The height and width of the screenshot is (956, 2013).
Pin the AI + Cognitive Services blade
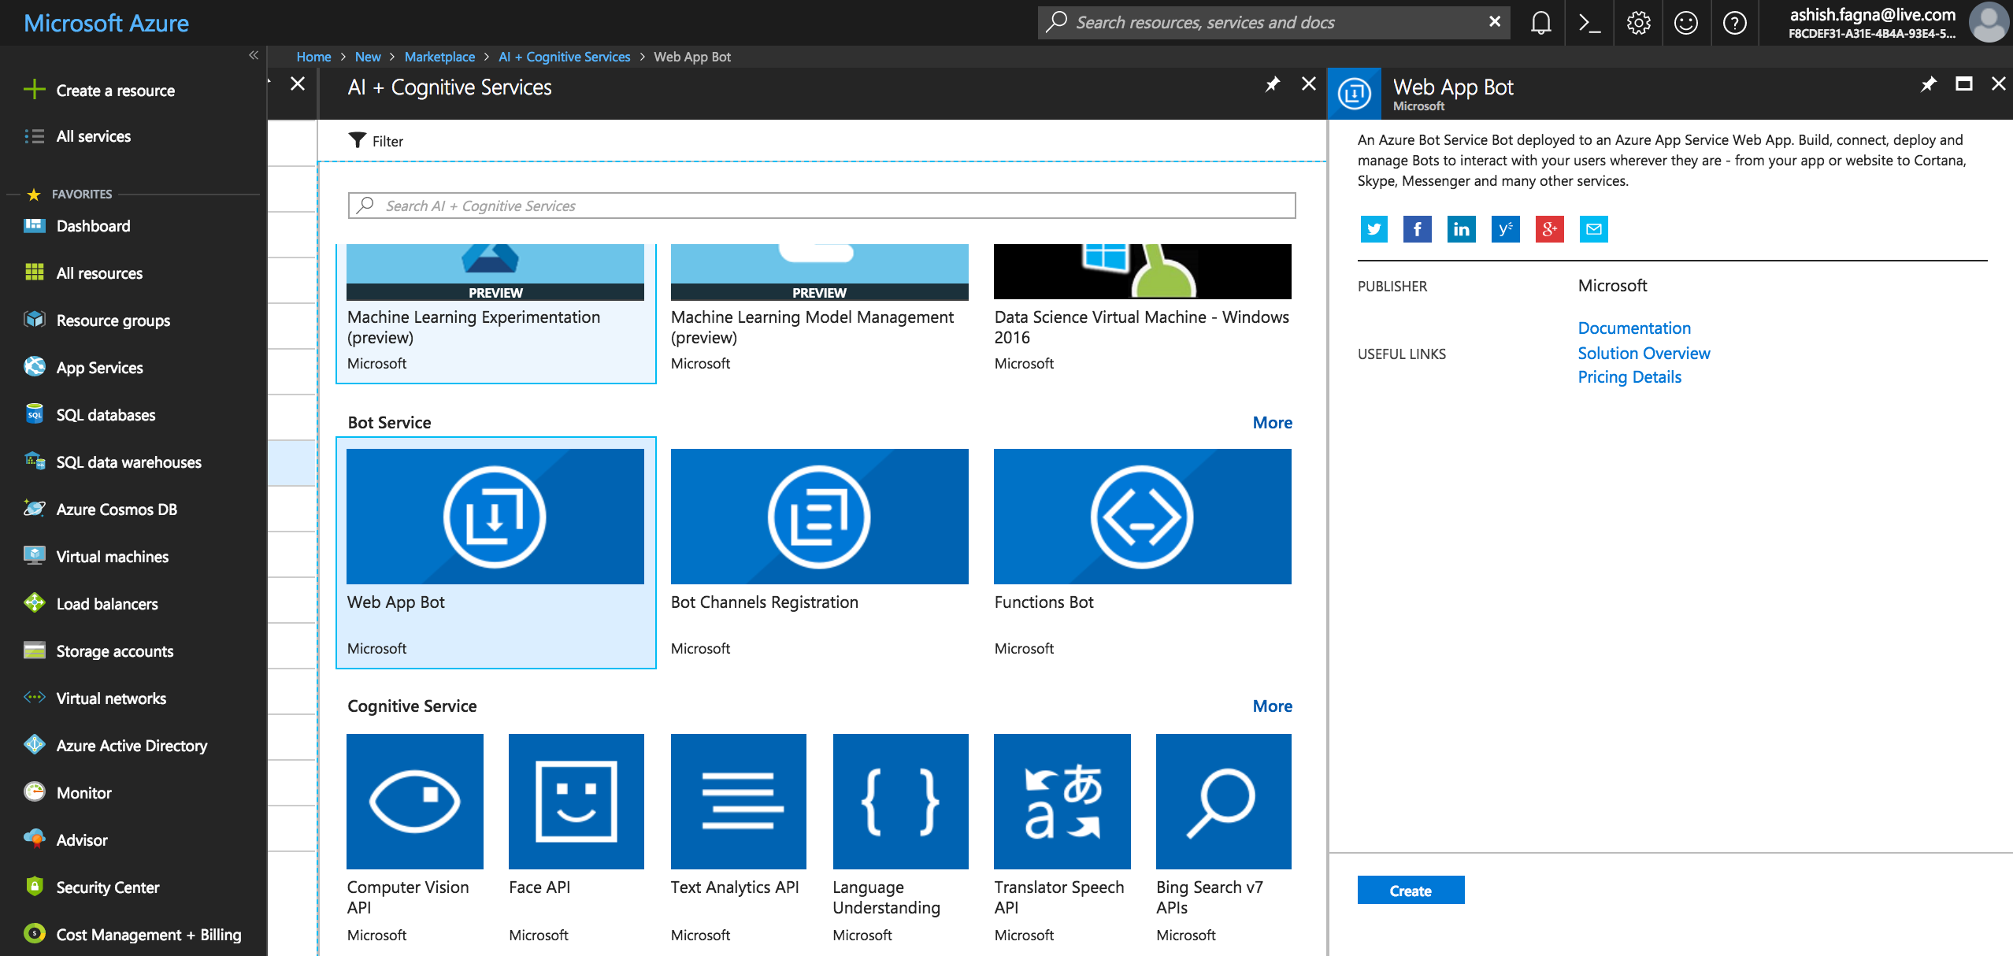(1272, 84)
